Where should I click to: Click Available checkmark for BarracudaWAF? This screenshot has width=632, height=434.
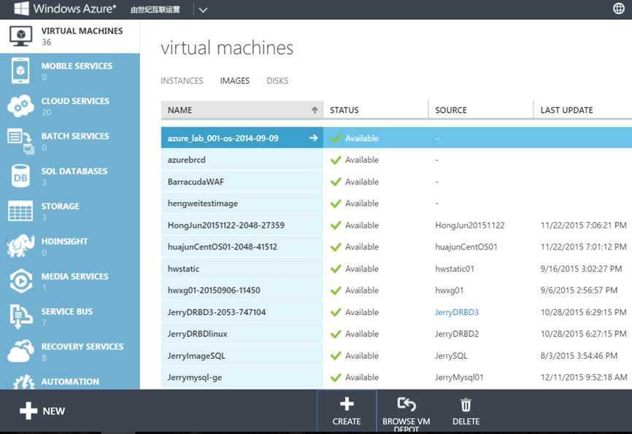click(x=336, y=182)
